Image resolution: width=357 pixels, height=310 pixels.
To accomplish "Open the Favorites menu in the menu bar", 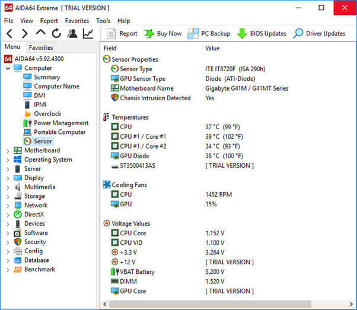I will [x=77, y=21].
